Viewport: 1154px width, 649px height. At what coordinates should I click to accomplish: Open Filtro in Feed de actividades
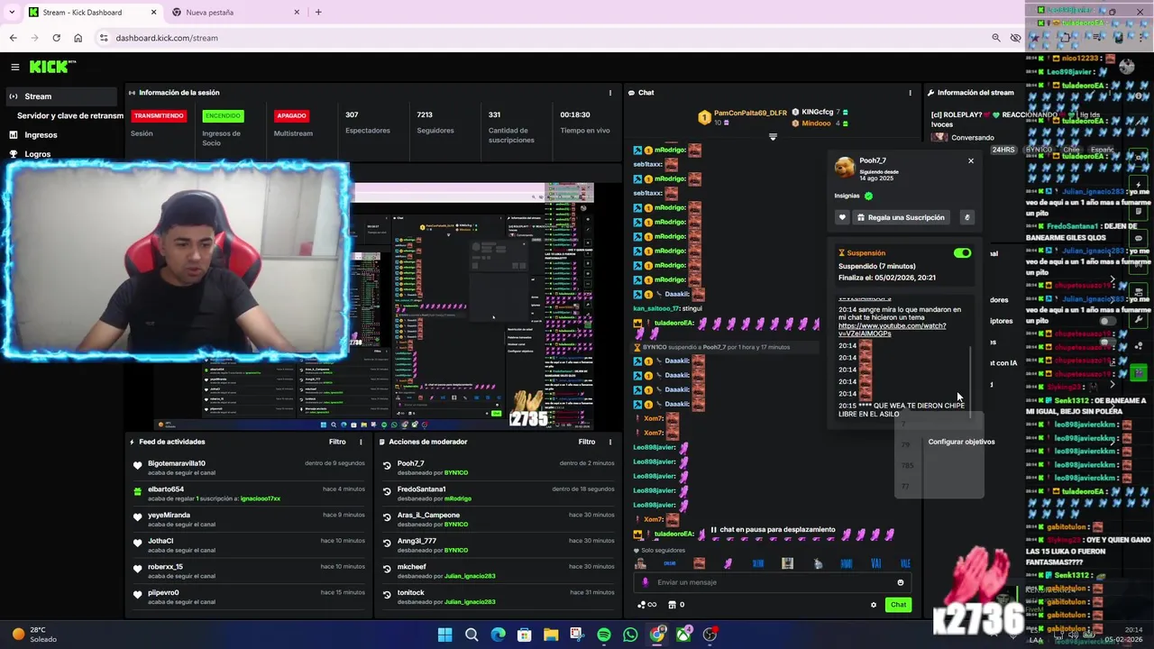pos(337,442)
